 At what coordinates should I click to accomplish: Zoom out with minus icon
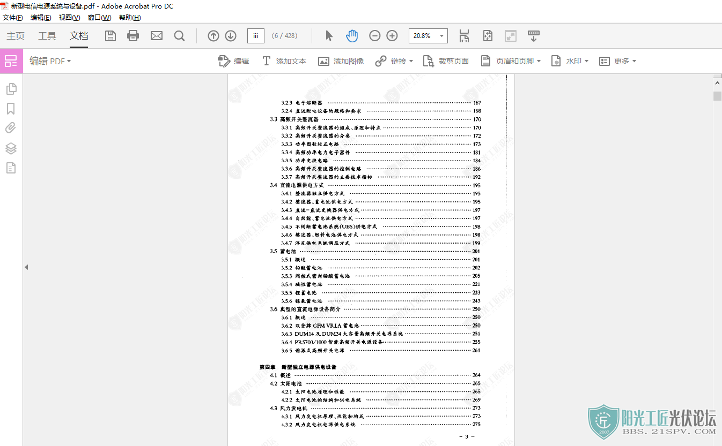[x=375, y=36]
